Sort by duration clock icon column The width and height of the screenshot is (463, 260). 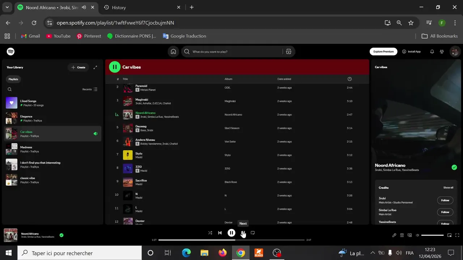coord(349,79)
